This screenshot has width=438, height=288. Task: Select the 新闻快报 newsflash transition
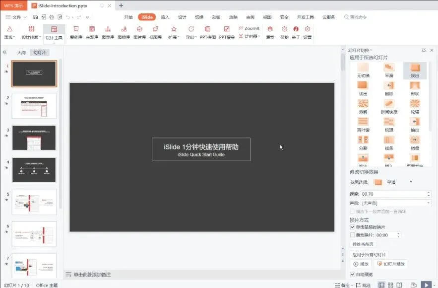tap(389, 107)
